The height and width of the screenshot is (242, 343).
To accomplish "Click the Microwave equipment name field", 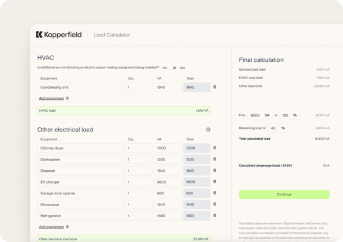I will [80, 204].
